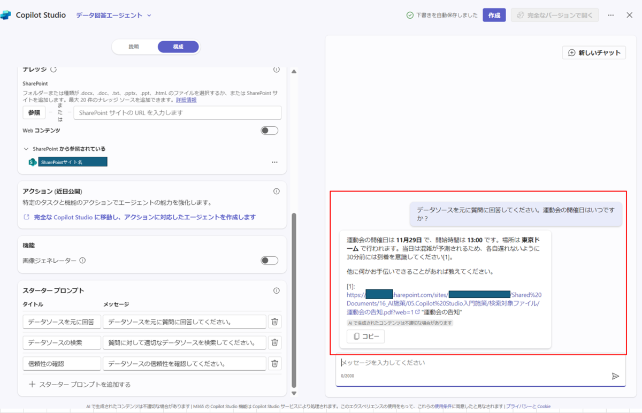Screen dimensions: 642x413
Task: Click the info icon in アクション section
Action: click(277, 191)
